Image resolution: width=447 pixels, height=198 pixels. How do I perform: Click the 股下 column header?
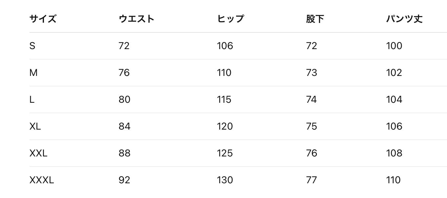click(x=315, y=19)
